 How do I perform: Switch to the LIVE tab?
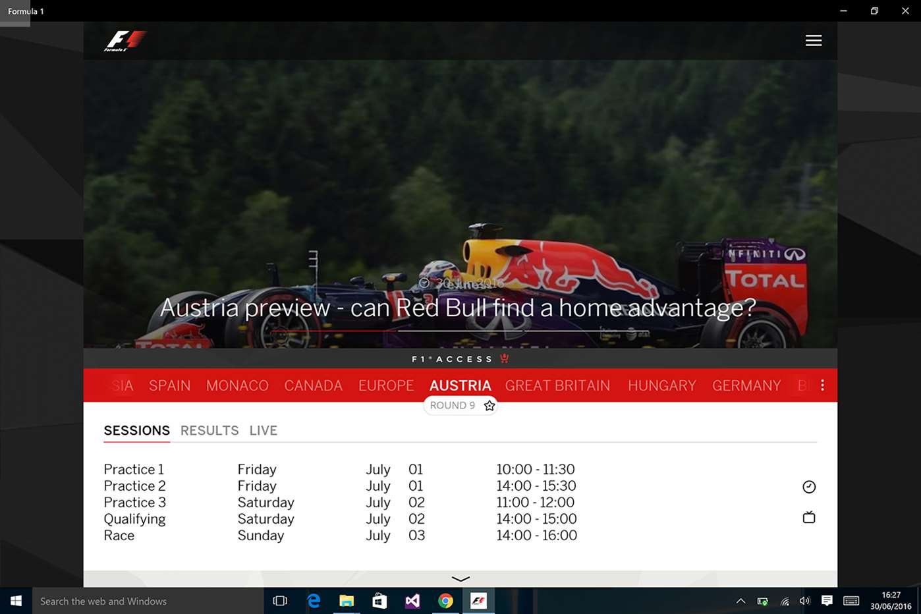click(264, 430)
